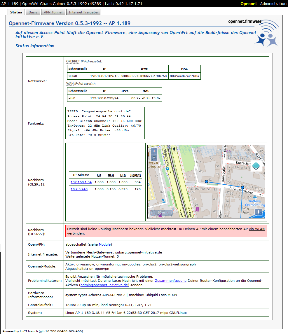
Task: Open neighbor link 10.2.0.248
Action: point(79,189)
